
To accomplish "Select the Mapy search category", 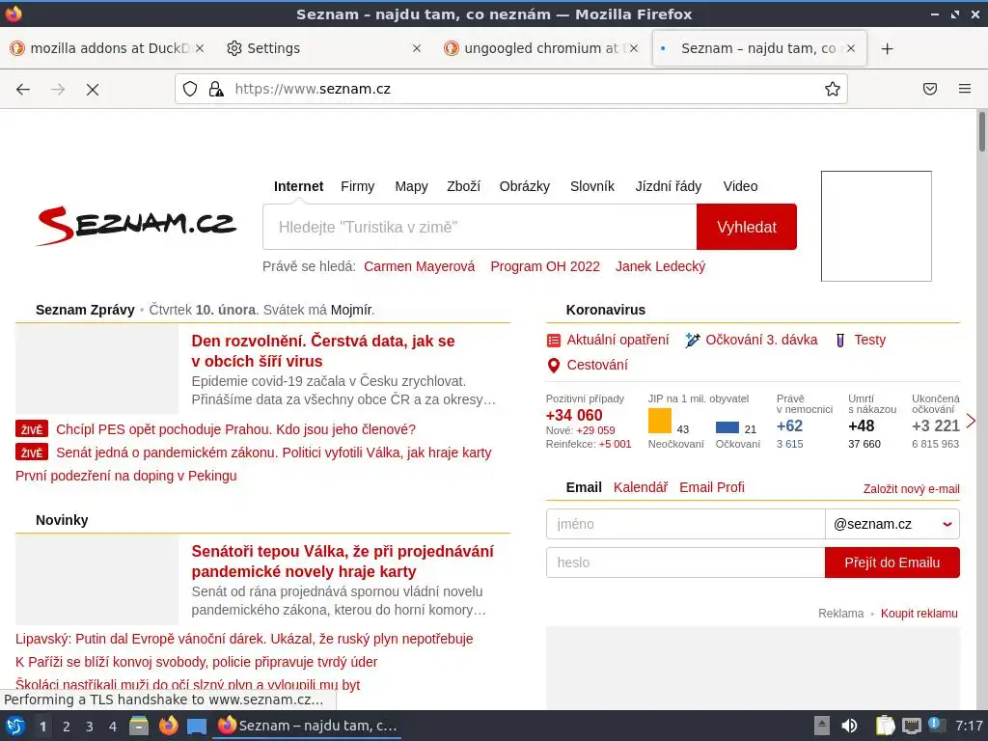I will [x=411, y=186].
